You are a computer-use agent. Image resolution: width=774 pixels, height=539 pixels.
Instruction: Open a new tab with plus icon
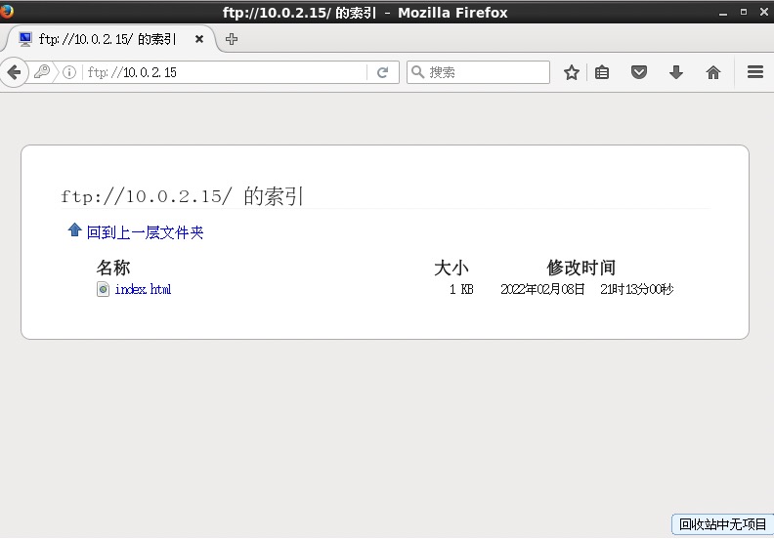click(x=231, y=39)
